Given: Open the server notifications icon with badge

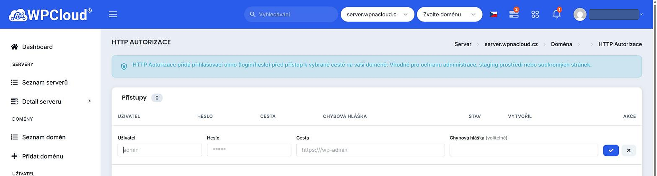Looking at the screenshot, I should tap(514, 13).
